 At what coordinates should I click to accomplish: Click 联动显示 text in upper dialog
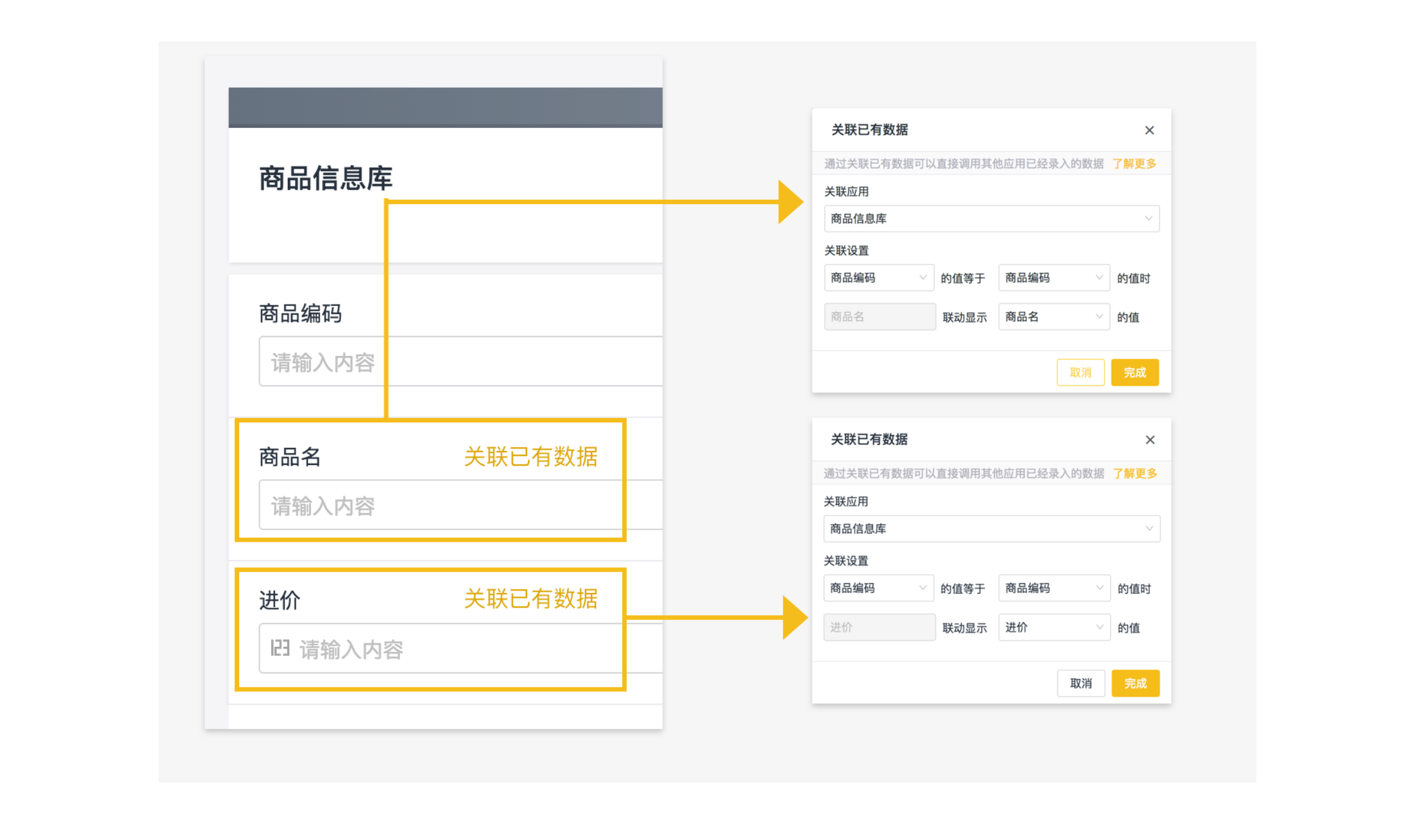(965, 318)
